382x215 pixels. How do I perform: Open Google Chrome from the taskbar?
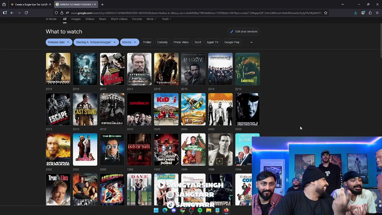(x=182, y=211)
